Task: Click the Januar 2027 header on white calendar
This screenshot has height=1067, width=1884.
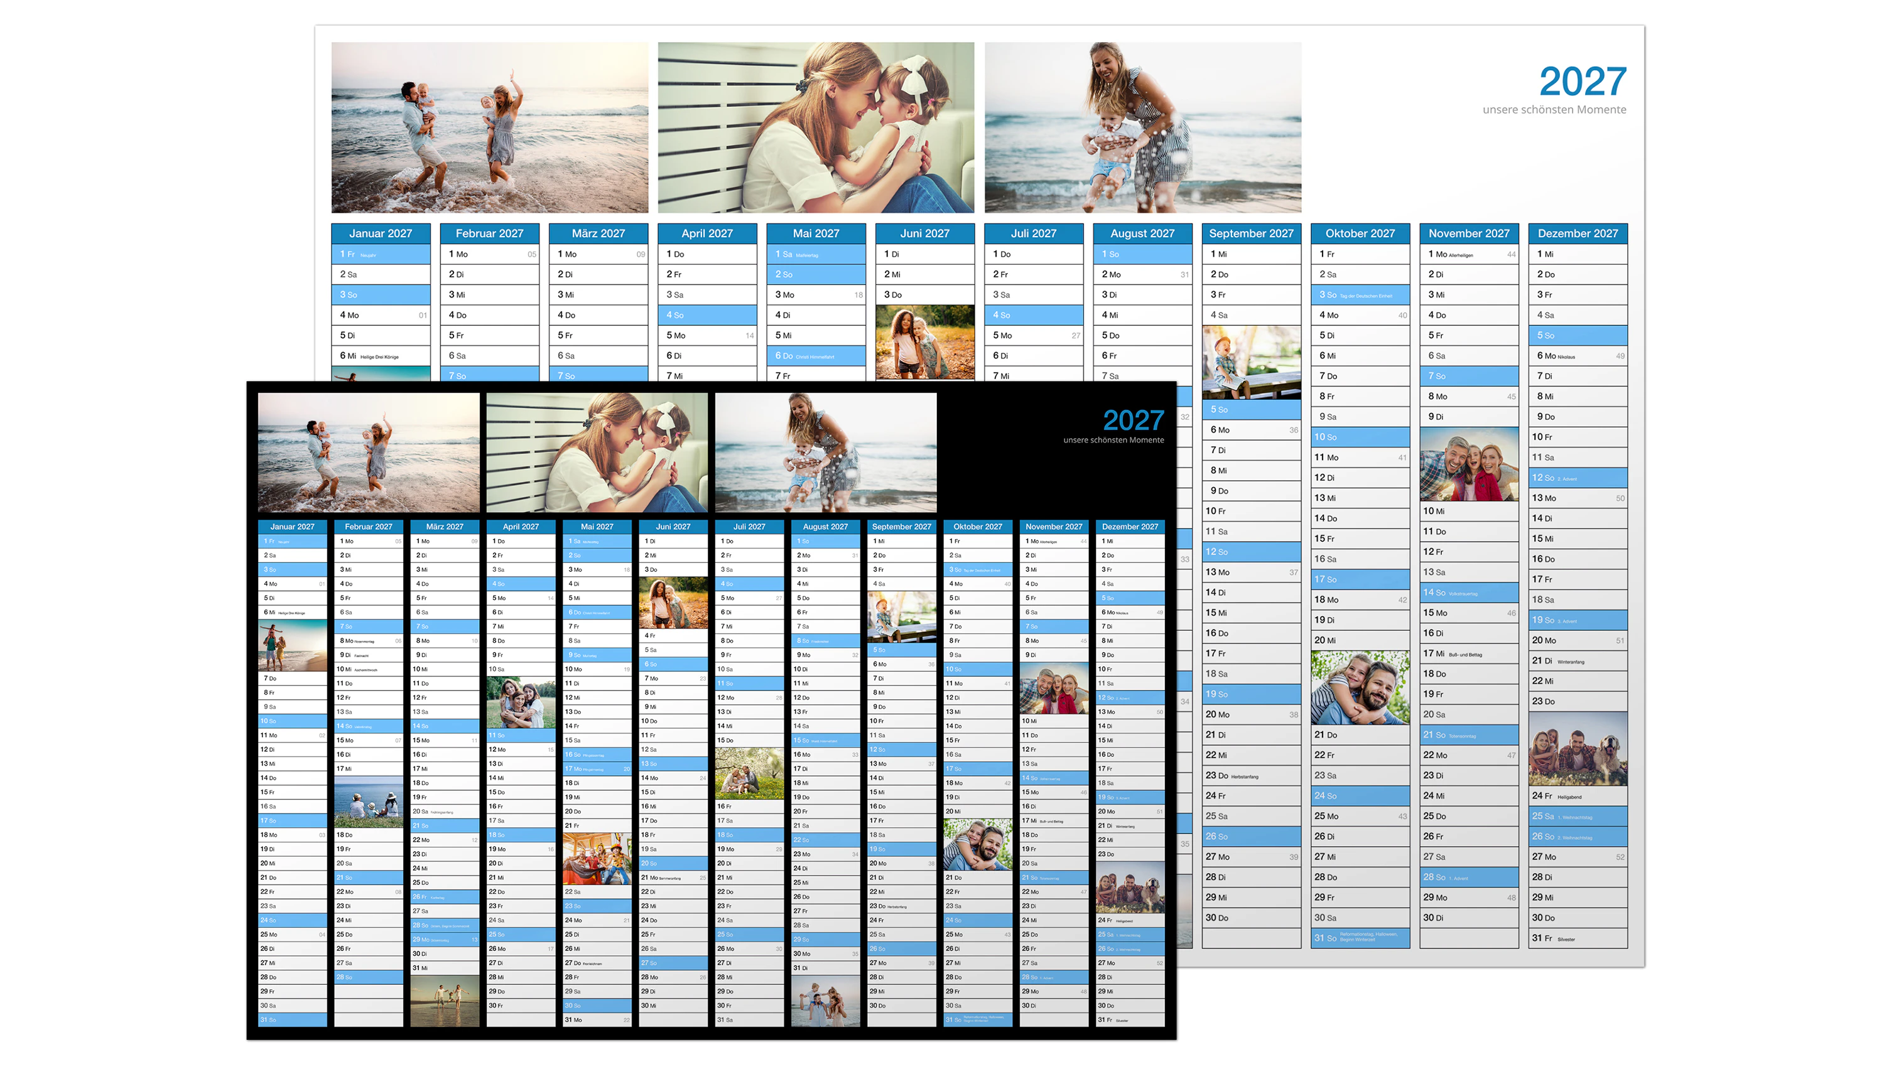Action: (380, 233)
